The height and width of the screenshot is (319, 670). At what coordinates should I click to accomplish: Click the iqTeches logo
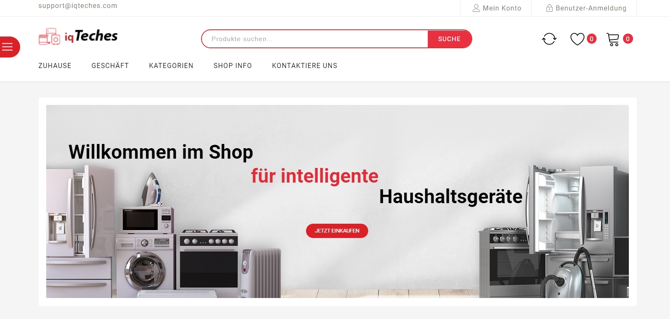[x=78, y=37]
